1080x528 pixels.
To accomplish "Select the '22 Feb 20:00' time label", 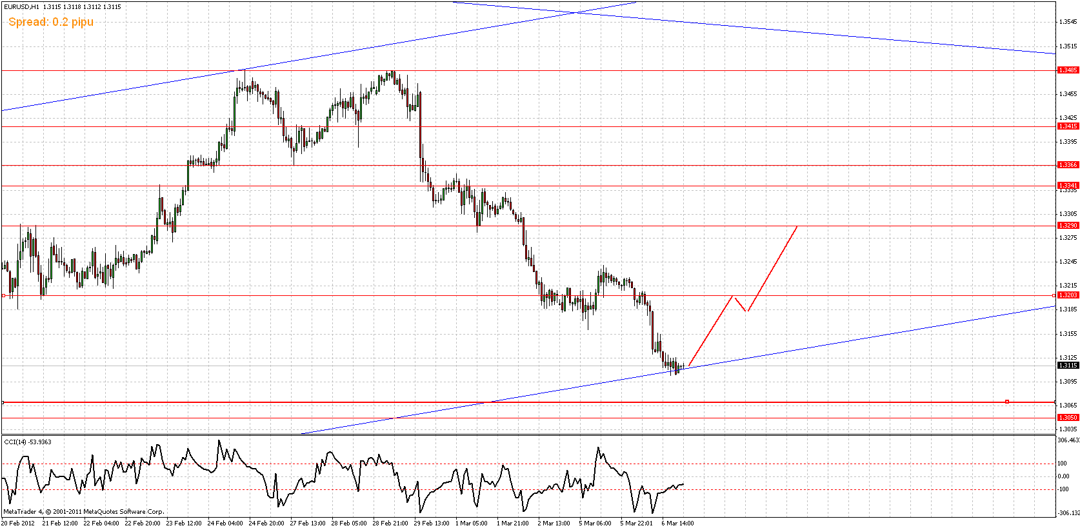I will tap(143, 523).
